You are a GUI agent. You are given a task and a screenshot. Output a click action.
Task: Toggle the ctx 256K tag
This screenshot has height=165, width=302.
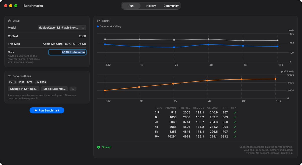[x=41, y=82]
